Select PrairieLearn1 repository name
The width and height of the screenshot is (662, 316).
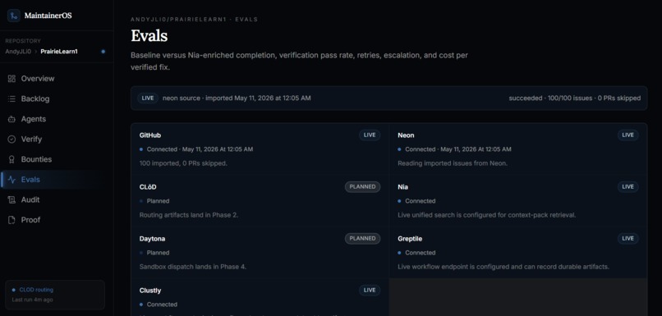tap(59, 52)
